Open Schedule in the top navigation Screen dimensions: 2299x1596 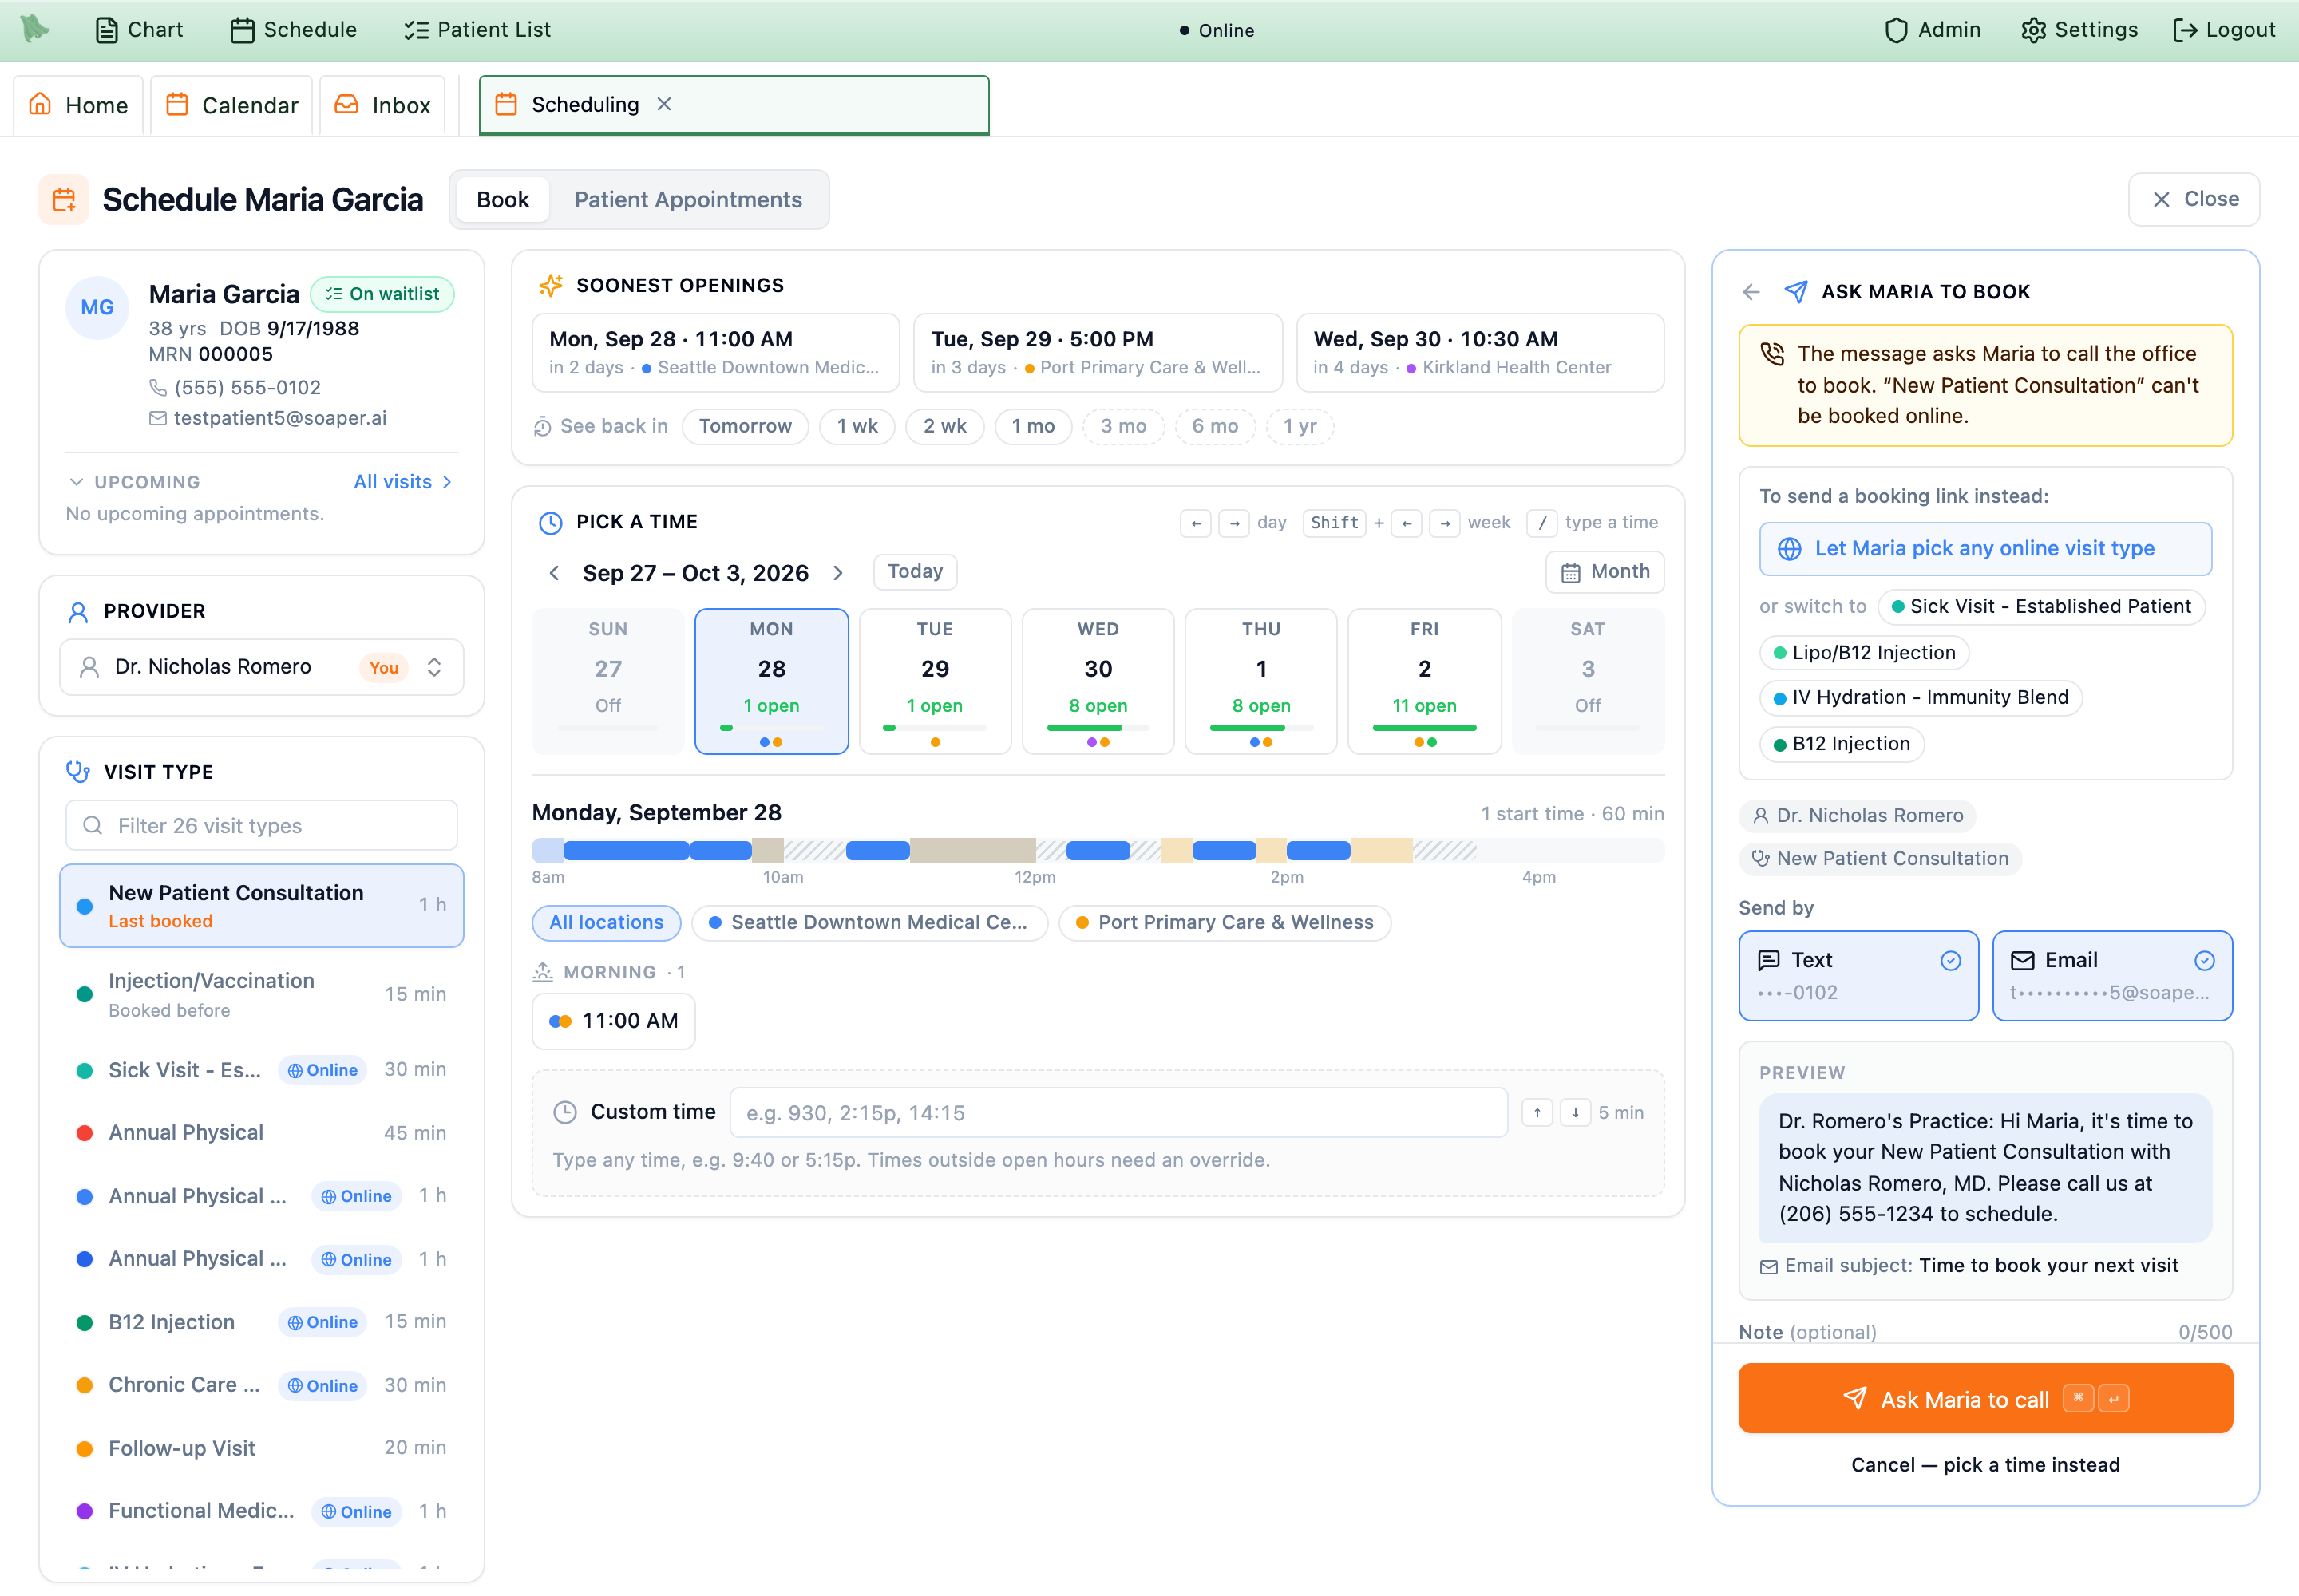point(293,30)
